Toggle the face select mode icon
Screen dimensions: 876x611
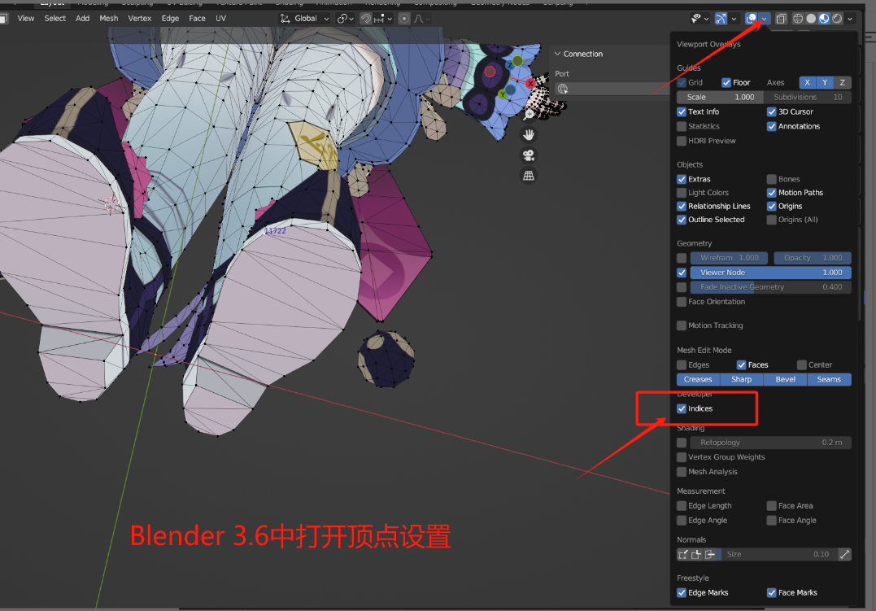pos(2,19)
